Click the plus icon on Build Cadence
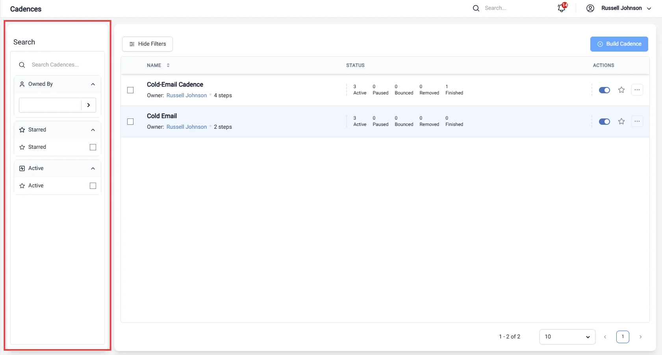This screenshot has height=355, width=662. [600, 44]
